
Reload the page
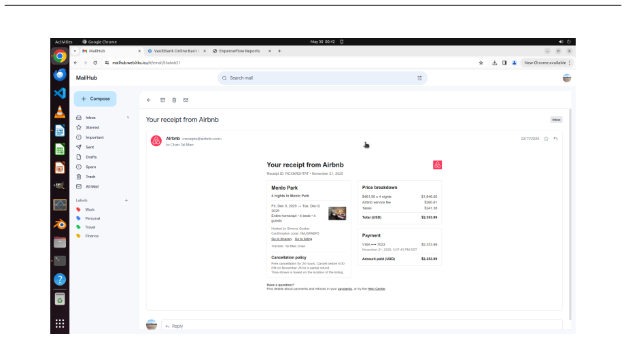95,63
